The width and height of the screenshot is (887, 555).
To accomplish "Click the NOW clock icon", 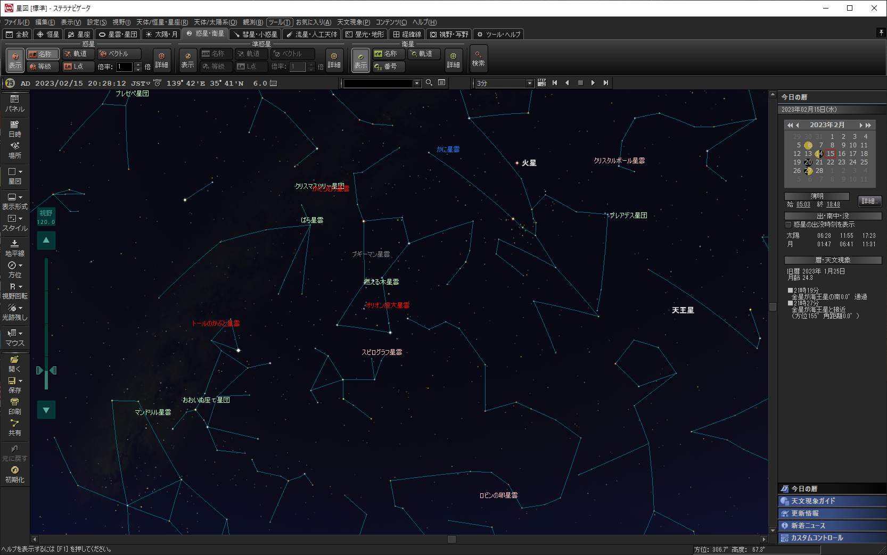I will coord(157,83).
